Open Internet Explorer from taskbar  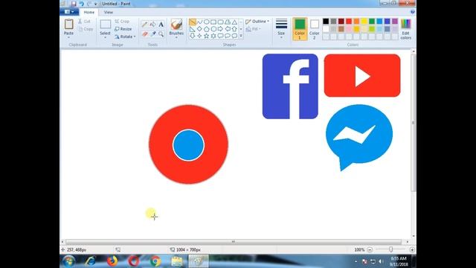pyautogui.click(x=91, y=261)
